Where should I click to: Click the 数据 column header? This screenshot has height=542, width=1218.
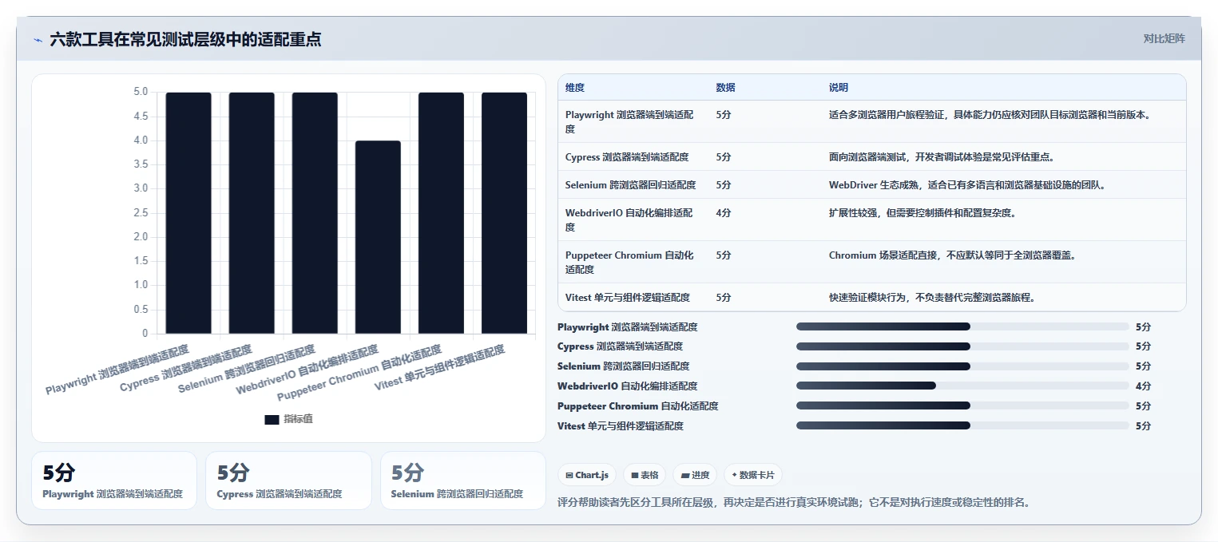tap(725, 88)
